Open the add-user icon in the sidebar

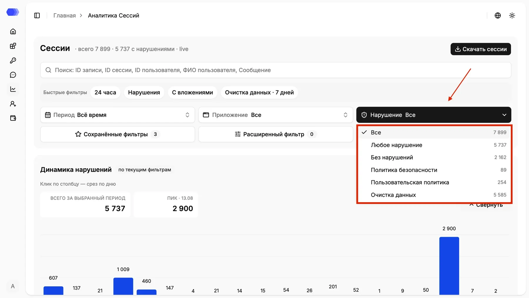click(13, 104)
